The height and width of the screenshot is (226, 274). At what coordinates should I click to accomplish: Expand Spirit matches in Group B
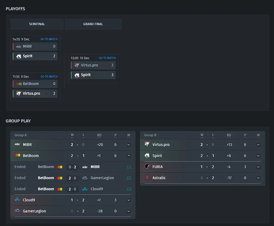[x=258, y=156]
